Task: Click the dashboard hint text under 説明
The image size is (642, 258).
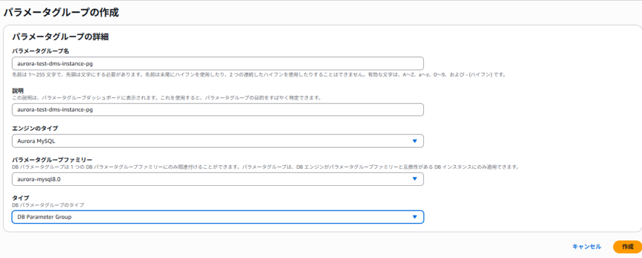Action: click(x=166, y=98)
